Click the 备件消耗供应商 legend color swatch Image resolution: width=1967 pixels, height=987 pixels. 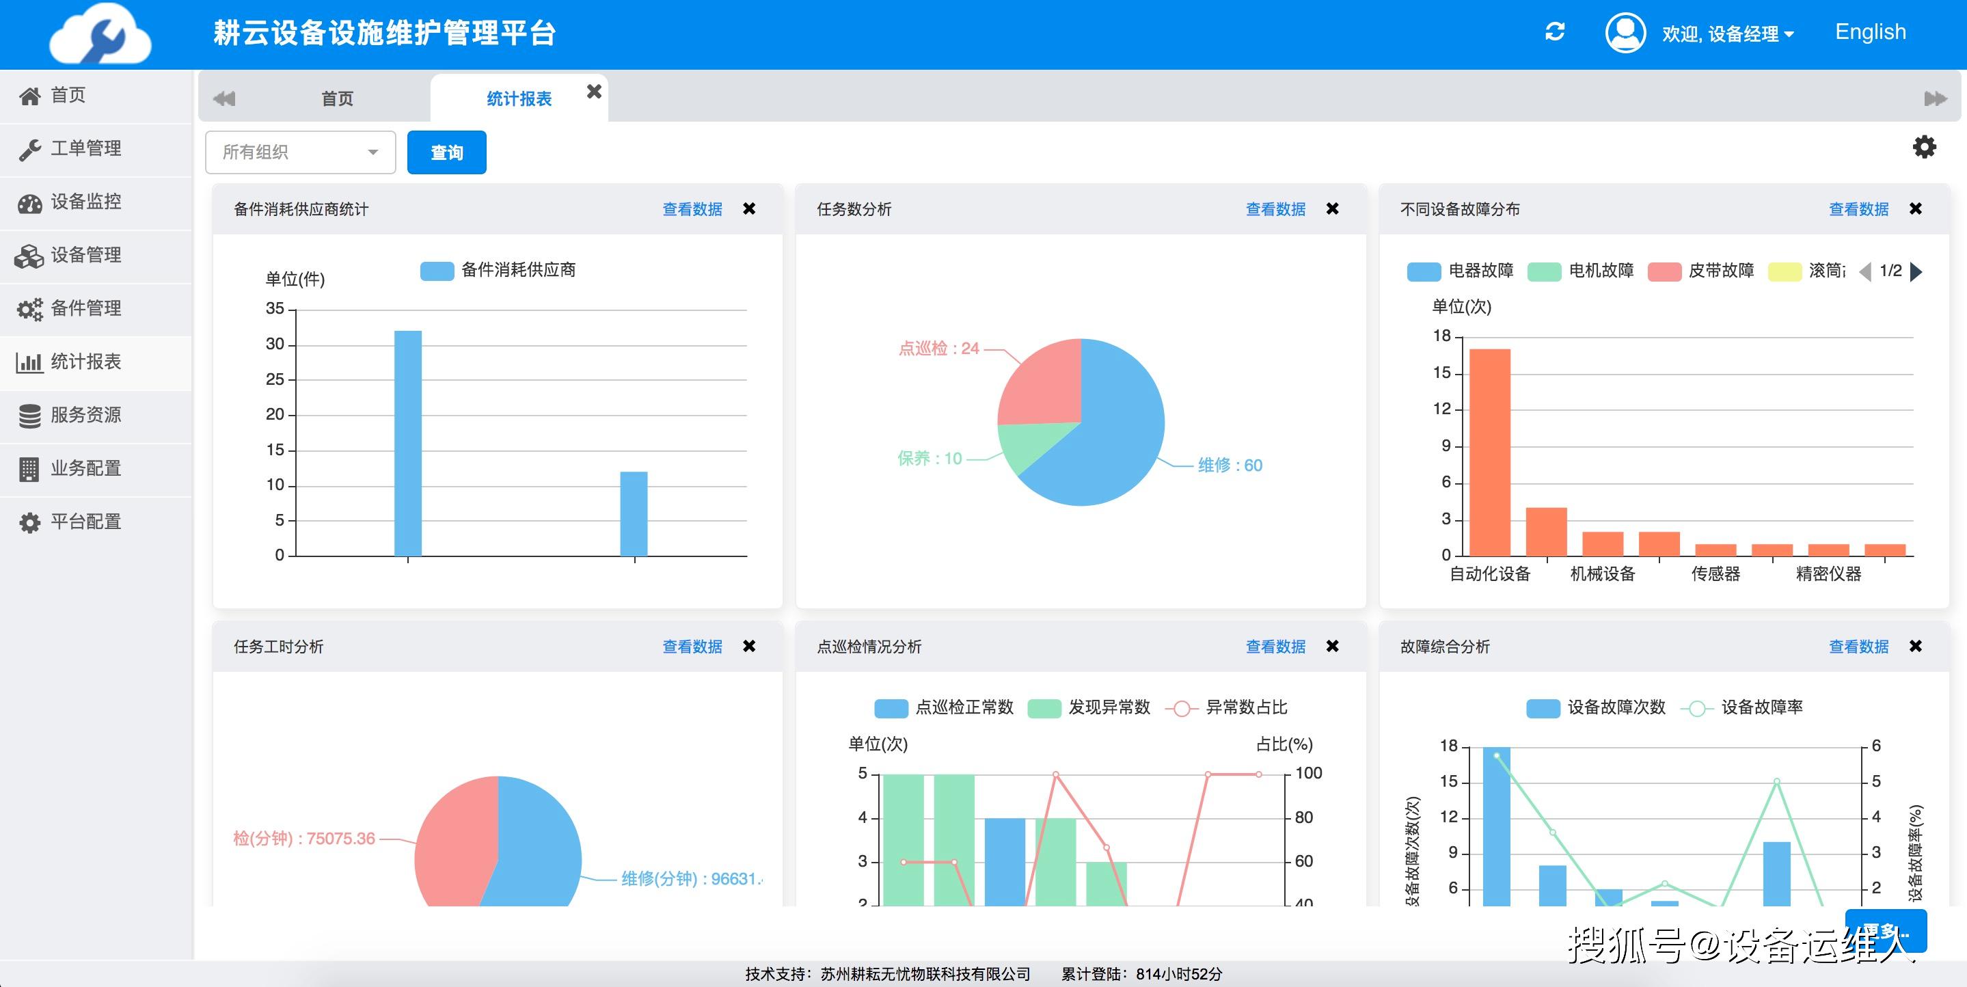tap(437, 271)
